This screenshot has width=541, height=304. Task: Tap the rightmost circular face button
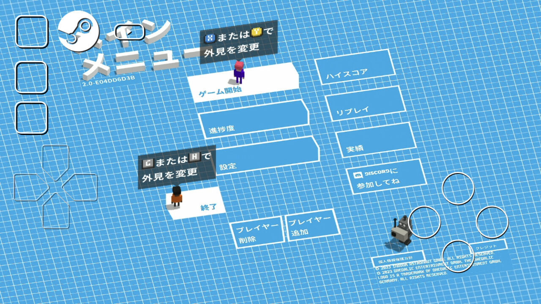tap(492, 222)
